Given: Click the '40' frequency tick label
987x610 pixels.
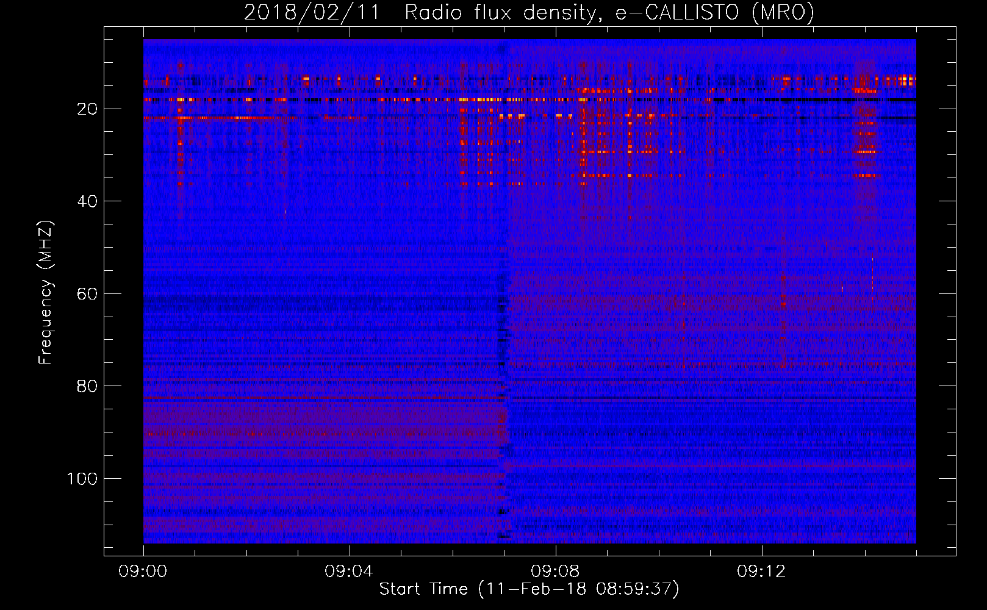Looking at the screenshot, I should [x=88, y=201].
